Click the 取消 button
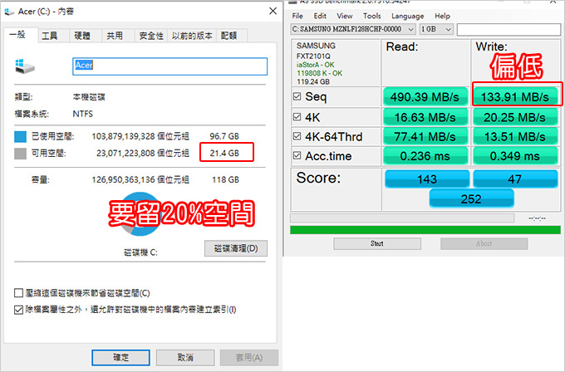Viewport: 565px width, 372px height. (x=185, y=358)
